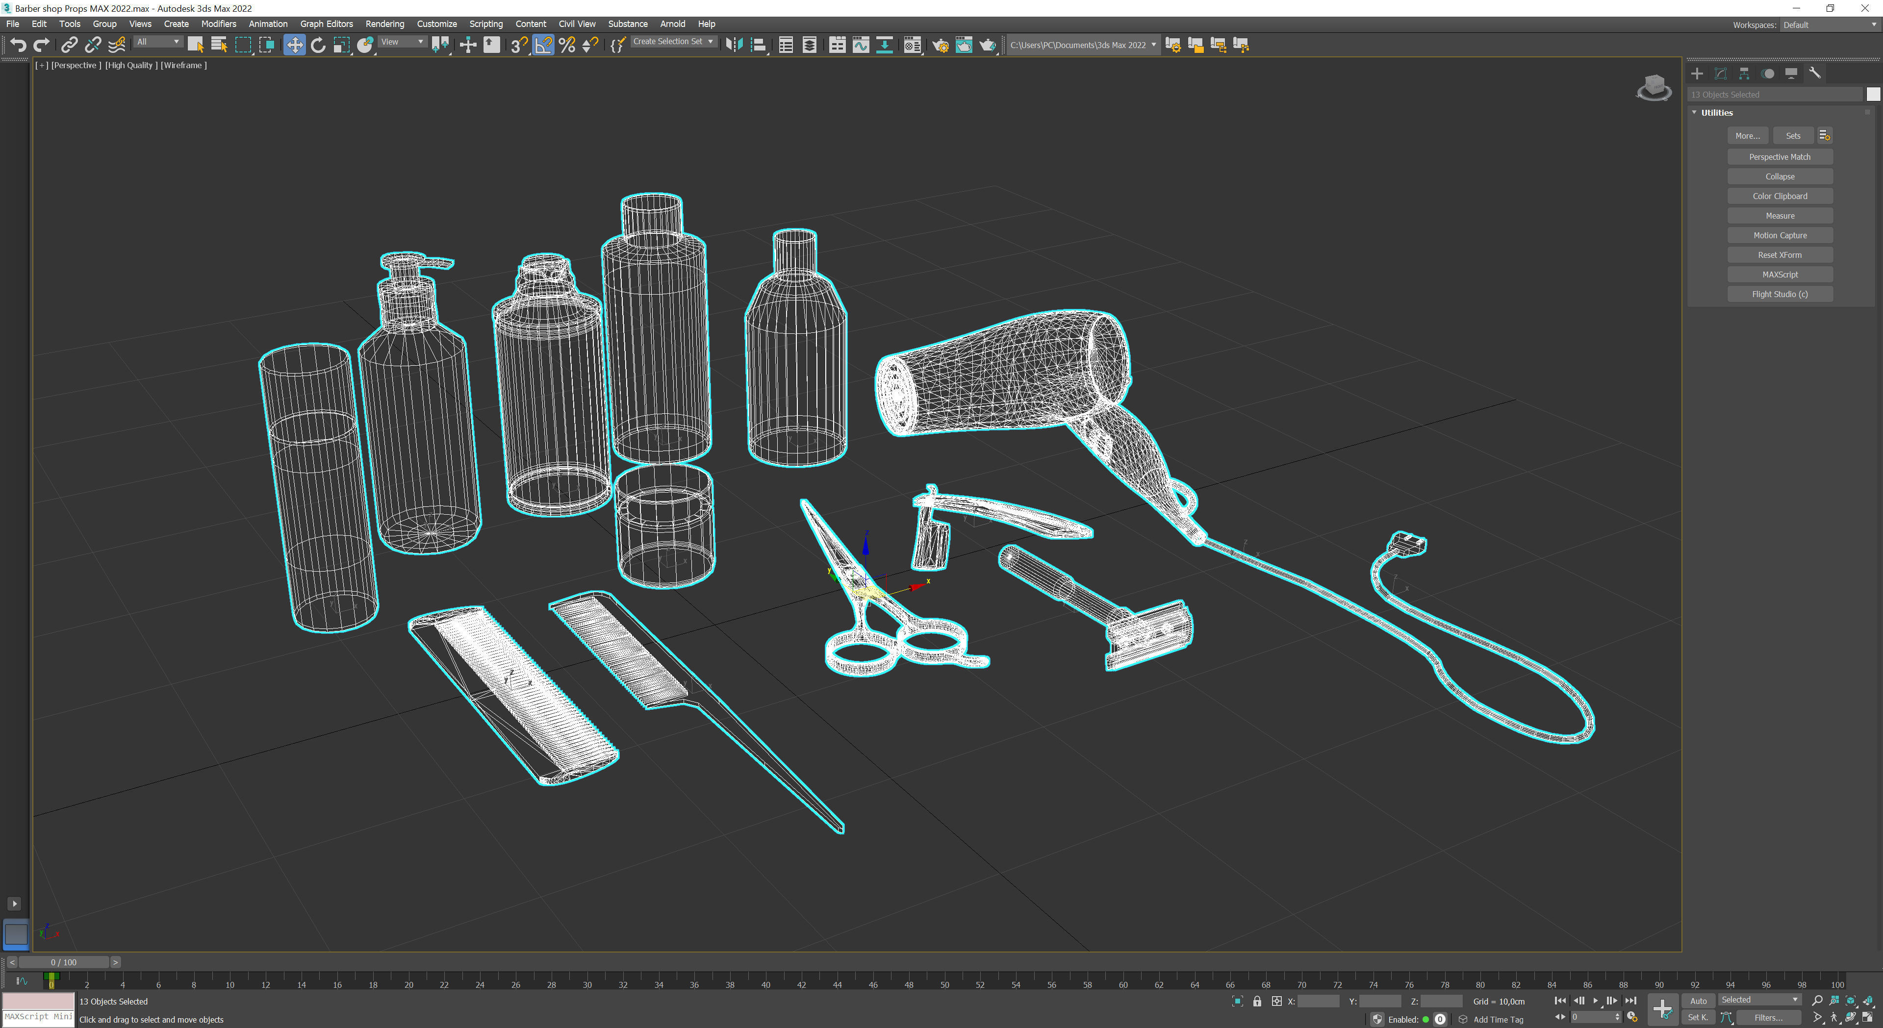Switch to the Motion command panel tab
This screenshot has height=1028, width=1883.
tap(1767, 73)
